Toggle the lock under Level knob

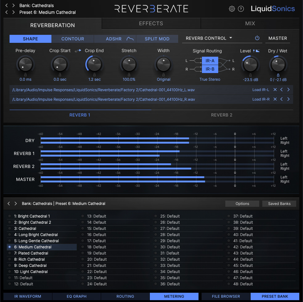[250, 75]
